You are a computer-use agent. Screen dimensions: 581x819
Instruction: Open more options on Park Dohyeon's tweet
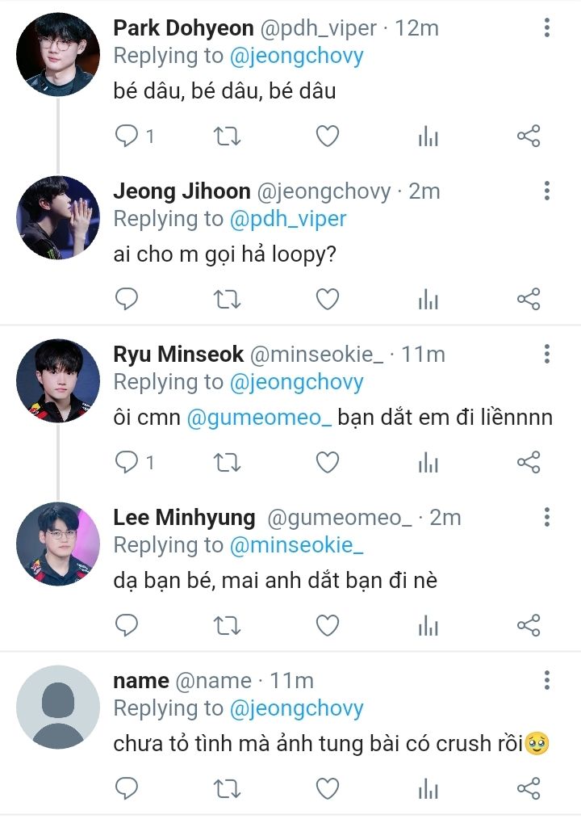coord(547,29)
